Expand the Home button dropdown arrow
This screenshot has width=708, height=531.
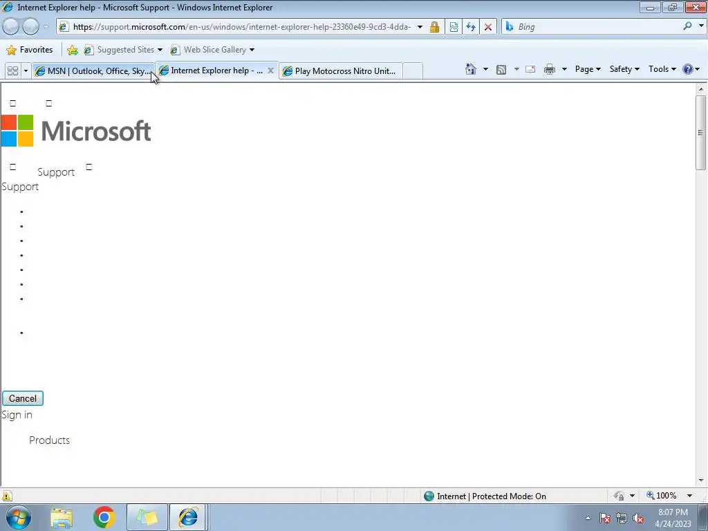[485, 69]
